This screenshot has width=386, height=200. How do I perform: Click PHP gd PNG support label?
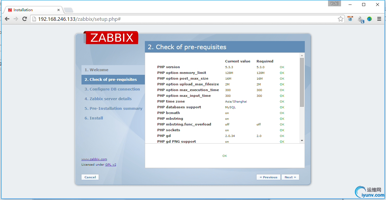(x=177, y=141)
